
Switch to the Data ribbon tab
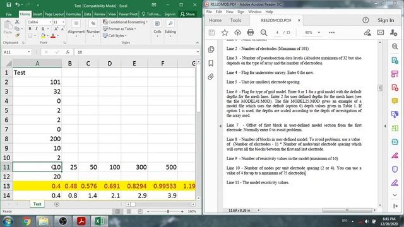click(87, 14)
